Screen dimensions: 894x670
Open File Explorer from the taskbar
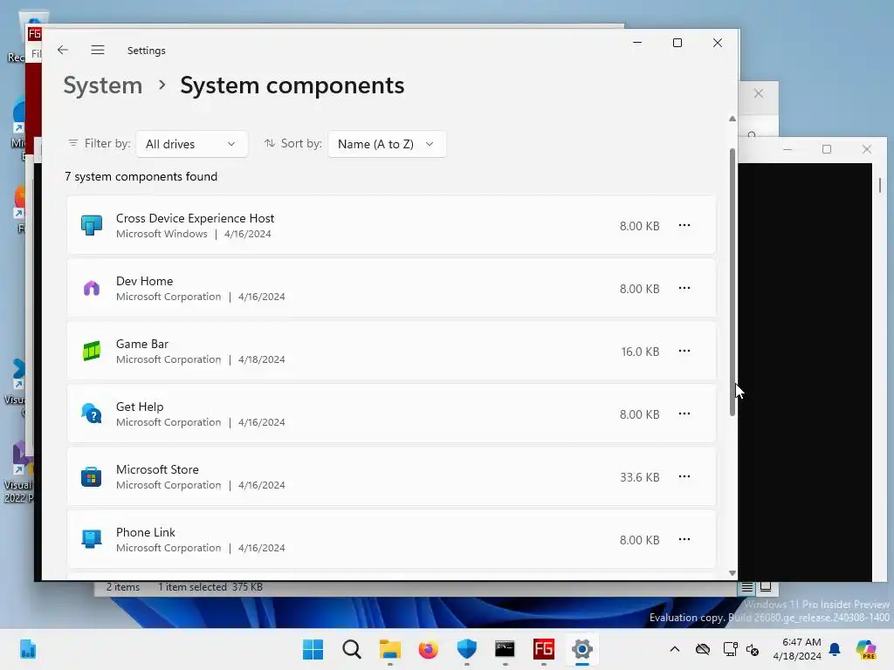tap(390, 649)
